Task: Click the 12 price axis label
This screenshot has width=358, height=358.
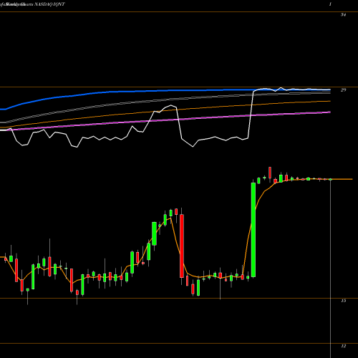Action: tap(343, 346)
